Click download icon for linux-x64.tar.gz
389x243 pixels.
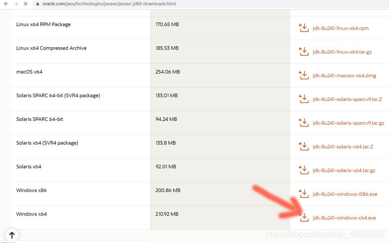303,52
